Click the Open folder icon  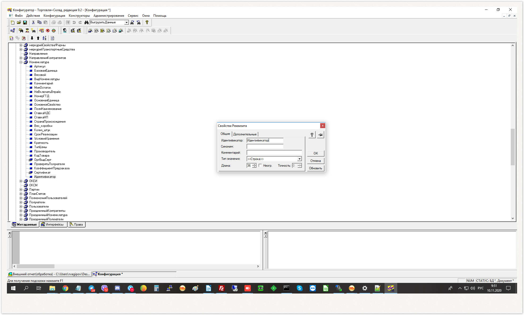[x=19, y=23]
